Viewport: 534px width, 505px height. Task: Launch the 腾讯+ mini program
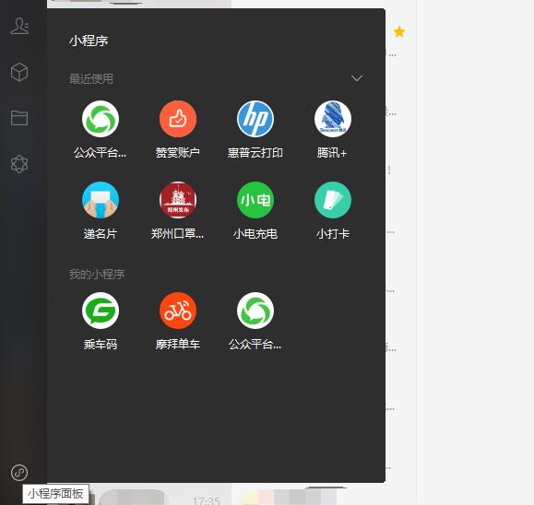333,119
